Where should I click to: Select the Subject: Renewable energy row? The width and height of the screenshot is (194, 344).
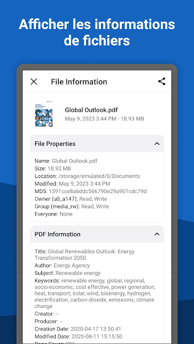tap(67, 273)
